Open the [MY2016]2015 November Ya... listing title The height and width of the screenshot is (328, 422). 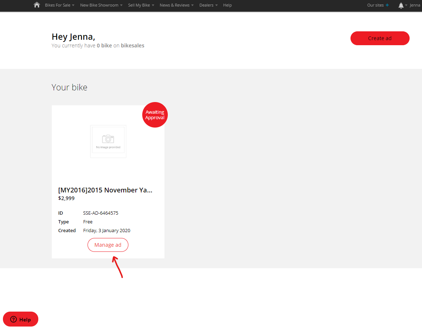(105, 190)
